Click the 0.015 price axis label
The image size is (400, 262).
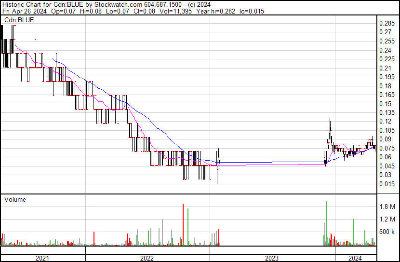387,184
